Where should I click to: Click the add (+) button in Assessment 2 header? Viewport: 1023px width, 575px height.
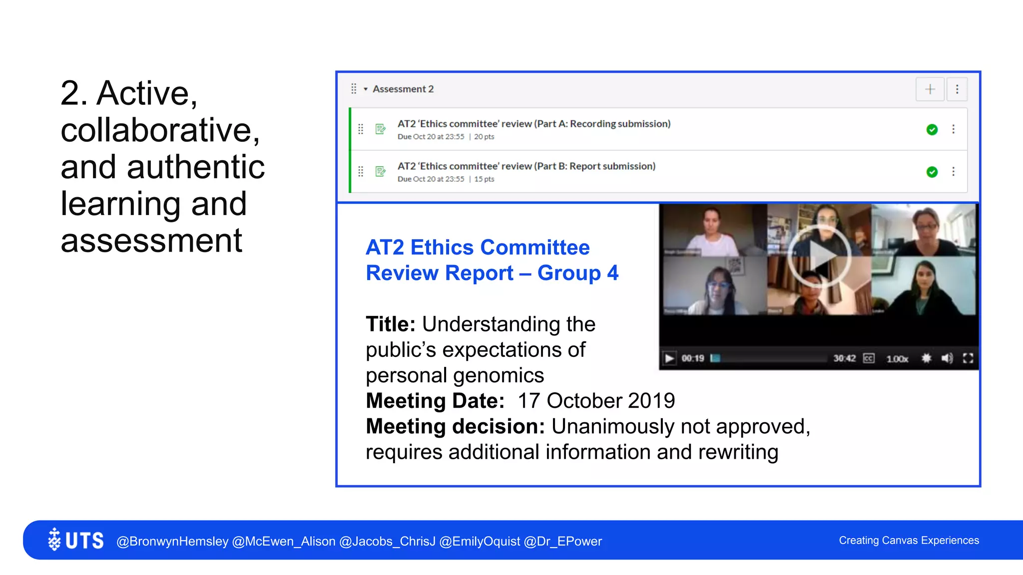(x=930, y=89)
